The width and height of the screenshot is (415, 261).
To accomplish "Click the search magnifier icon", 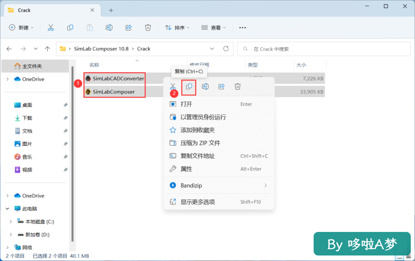I will [246, 49].
